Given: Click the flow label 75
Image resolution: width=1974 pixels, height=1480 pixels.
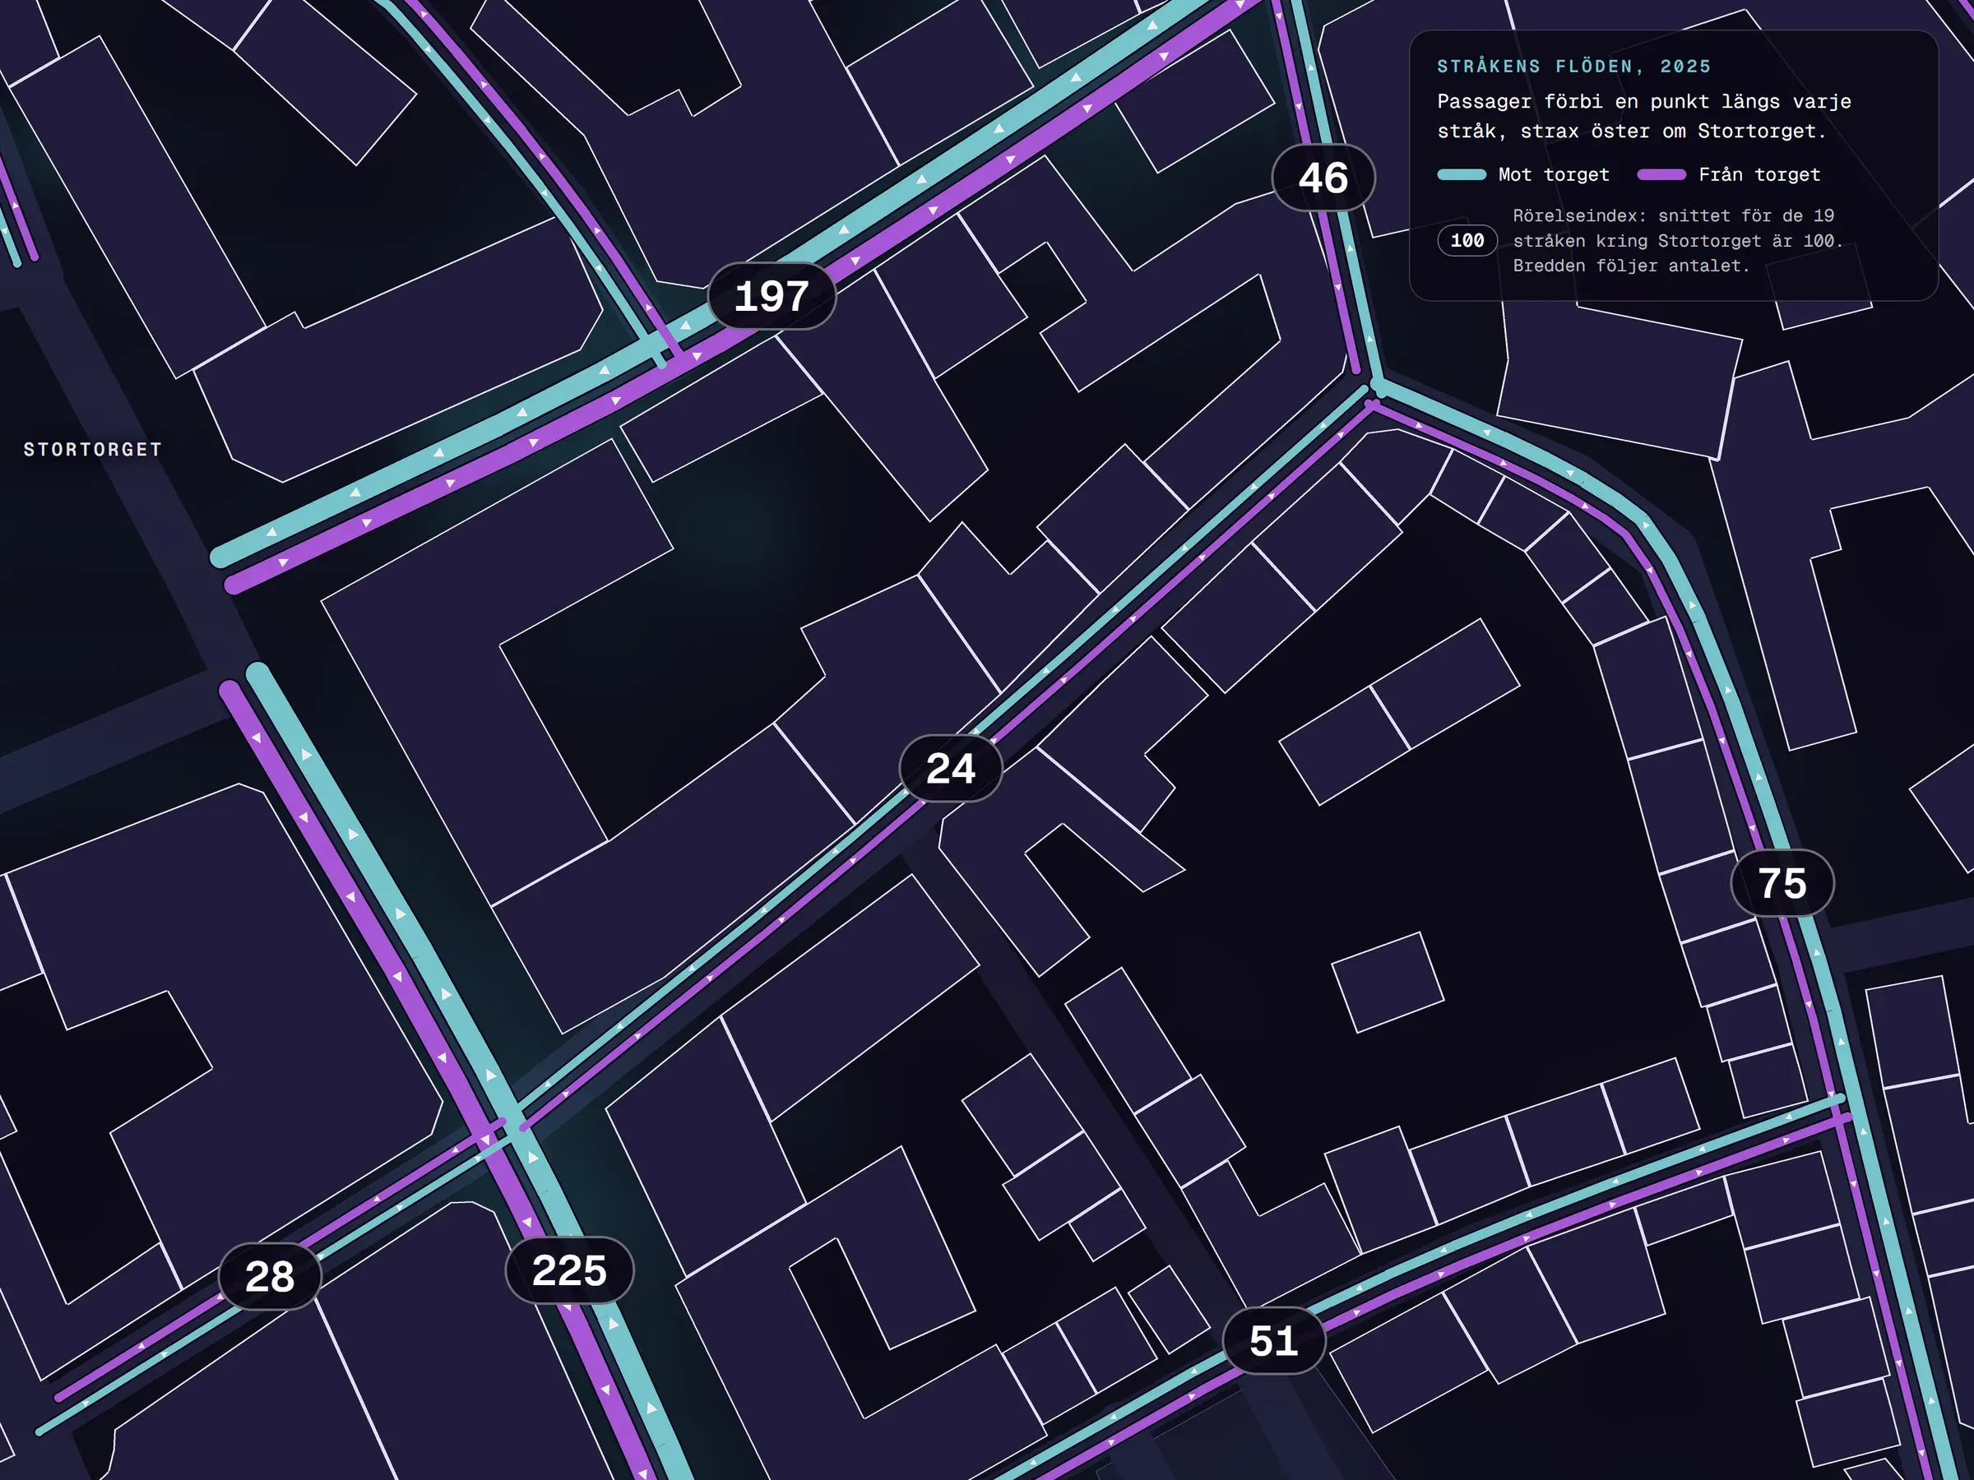Looking at the screenshot, I should coord(1782,883).
